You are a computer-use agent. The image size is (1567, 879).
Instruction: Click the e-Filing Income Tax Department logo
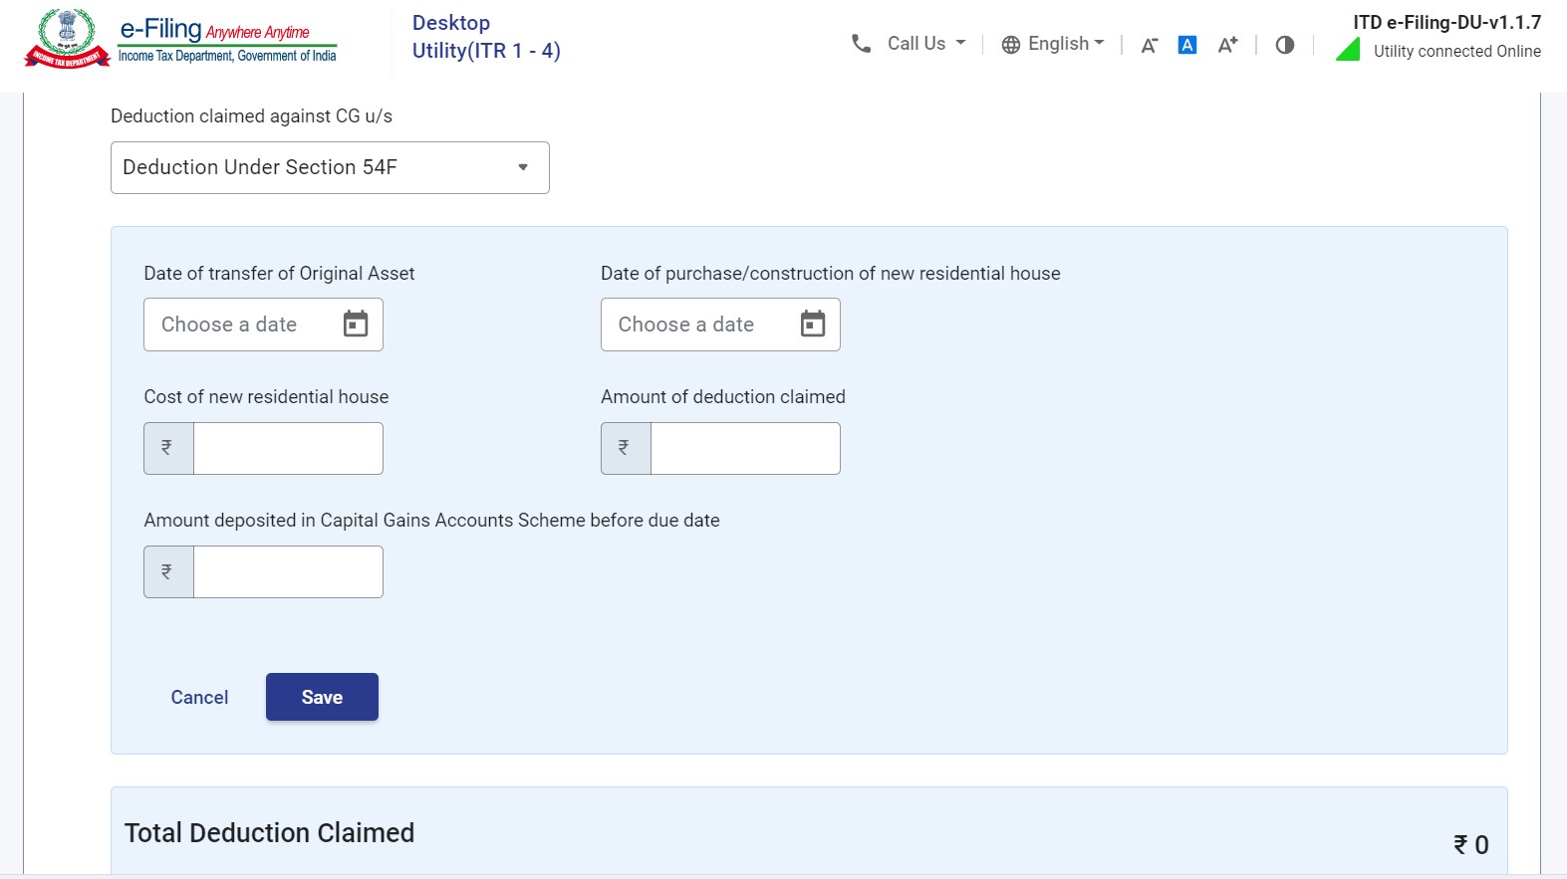tap(180, 40)
